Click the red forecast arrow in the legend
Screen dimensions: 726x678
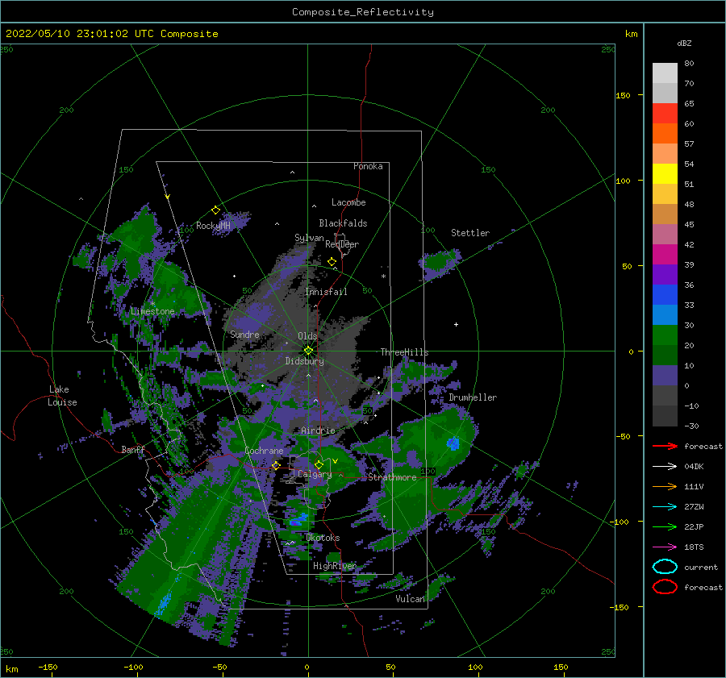click(x=665, y=446)
